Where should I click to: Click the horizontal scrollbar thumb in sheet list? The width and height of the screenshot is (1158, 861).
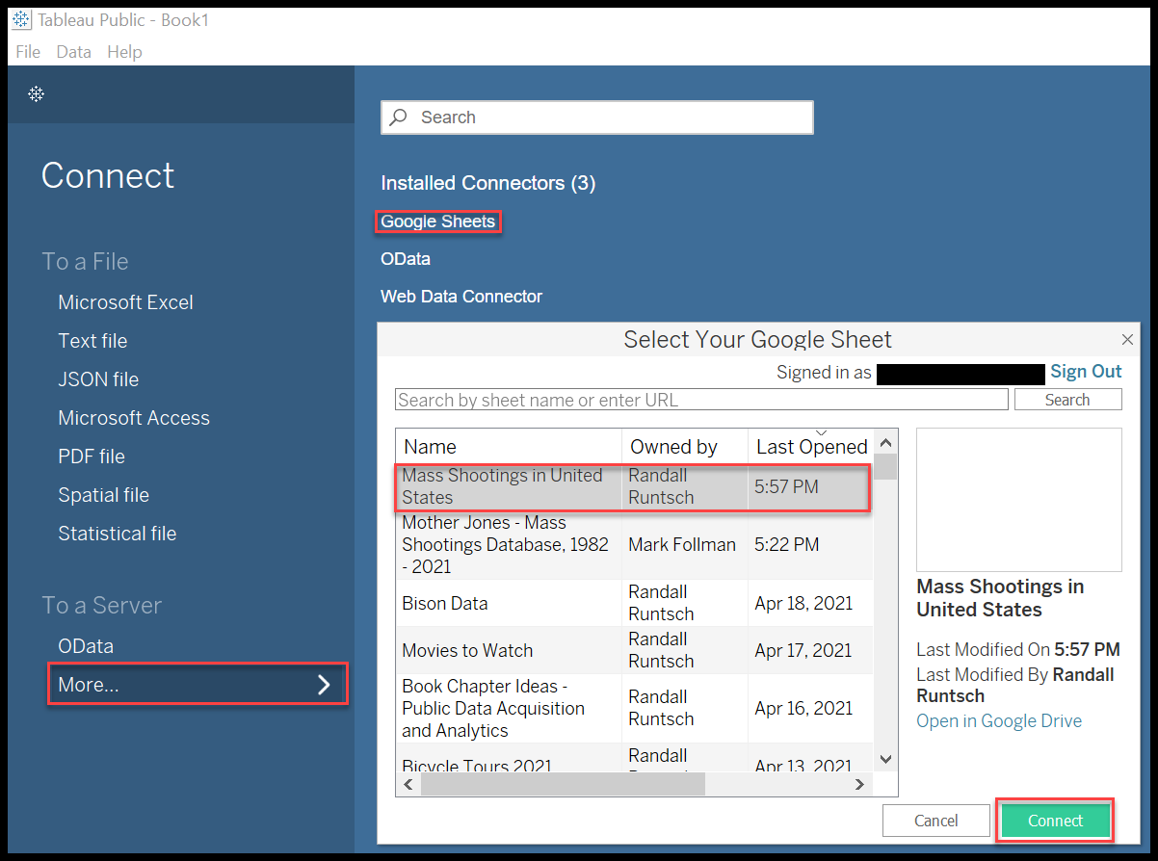click(x=563, y=785)
